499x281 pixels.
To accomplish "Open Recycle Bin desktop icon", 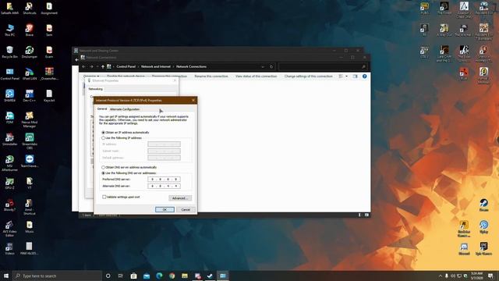I will point(10,52).
